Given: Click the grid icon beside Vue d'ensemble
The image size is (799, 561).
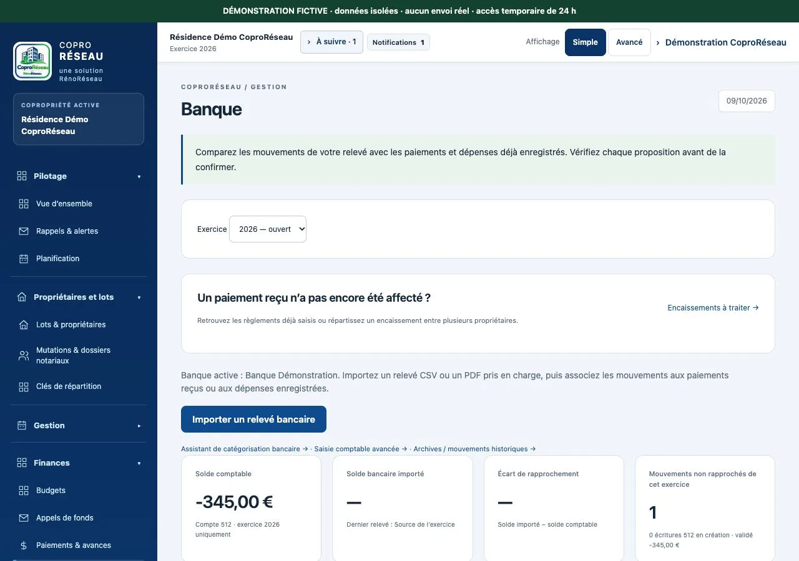Looking at the screenshot, I should pos(24,204).
